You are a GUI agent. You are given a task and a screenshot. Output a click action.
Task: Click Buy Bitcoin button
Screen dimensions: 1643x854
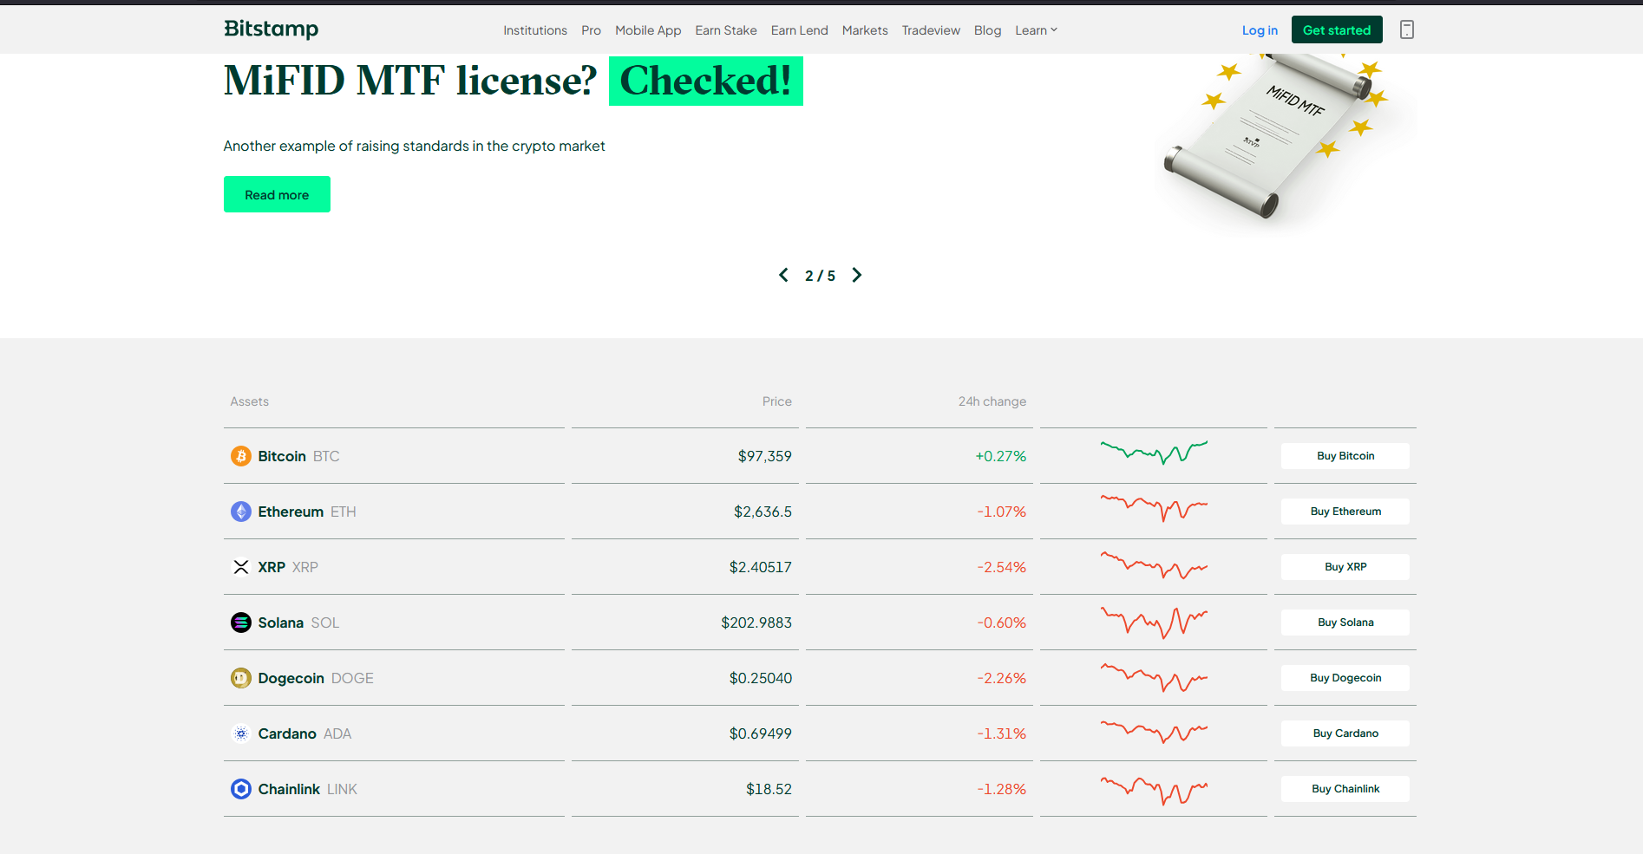point(1345,456)
